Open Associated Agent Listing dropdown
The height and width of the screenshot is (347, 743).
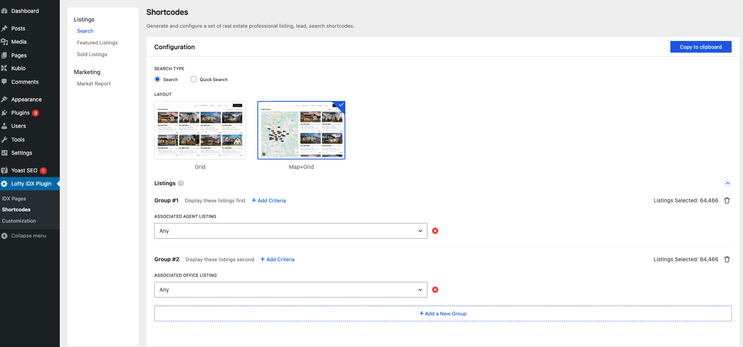point(291,231)
